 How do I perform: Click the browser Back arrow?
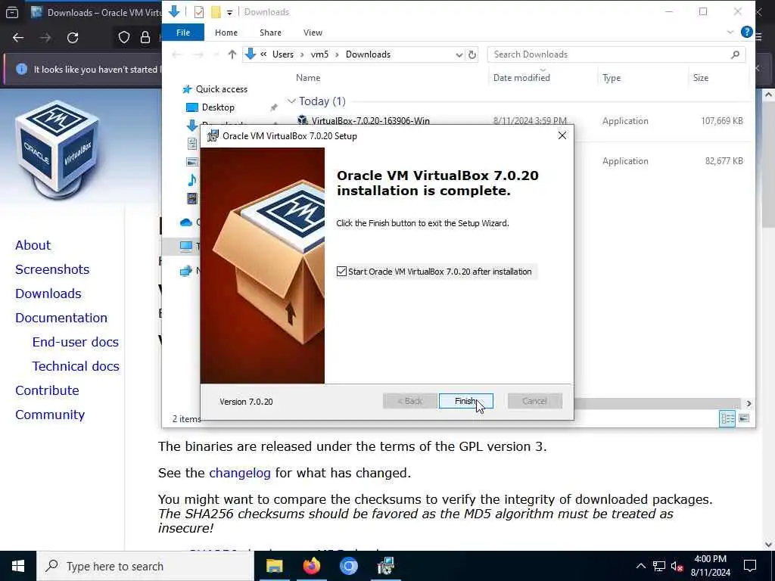pos(18,38)
